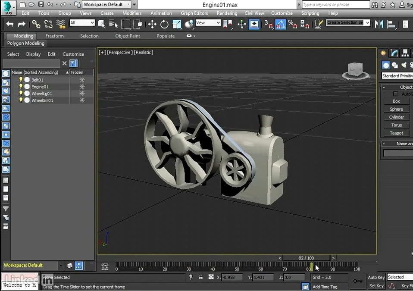Toggle Selection Lock padlock icon
This screenshot has width=413, height=291.
201,277
